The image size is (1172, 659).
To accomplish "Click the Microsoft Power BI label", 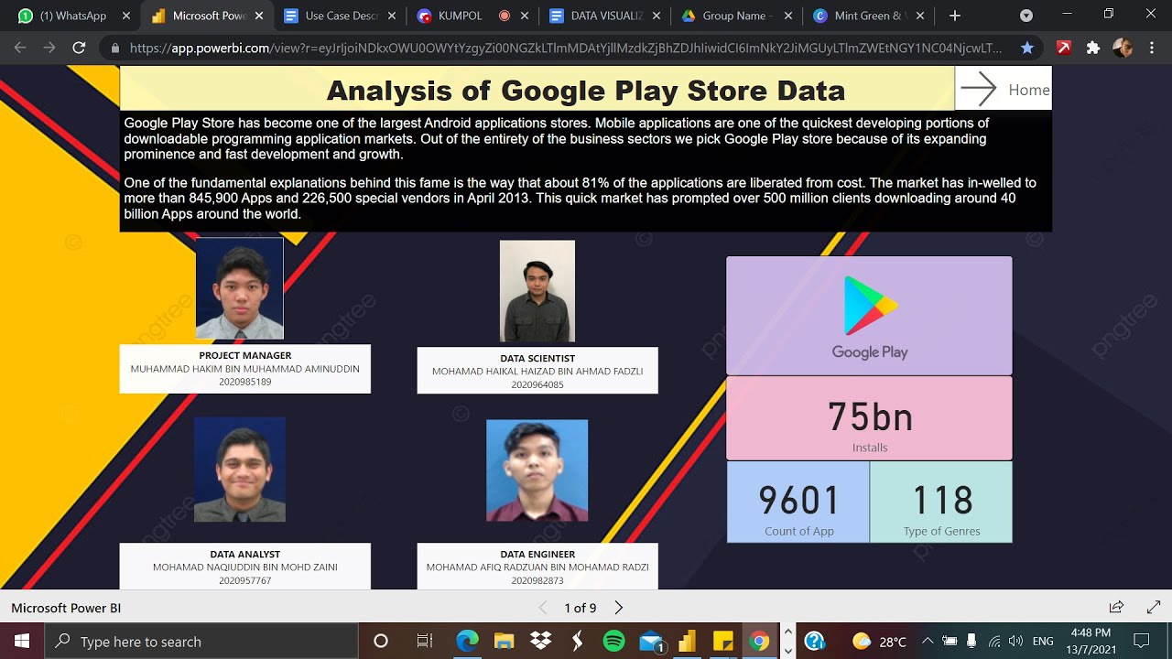I will coord(66,608).
